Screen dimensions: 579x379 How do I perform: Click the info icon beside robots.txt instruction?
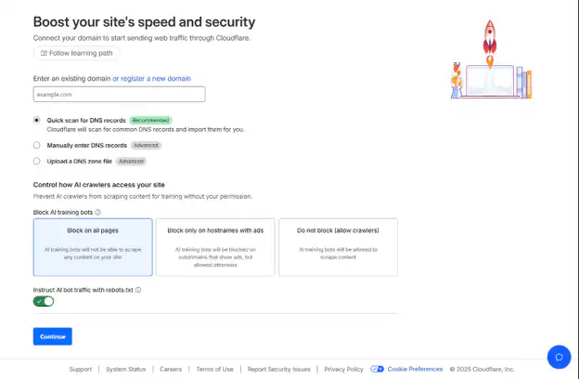coord(138,290)
